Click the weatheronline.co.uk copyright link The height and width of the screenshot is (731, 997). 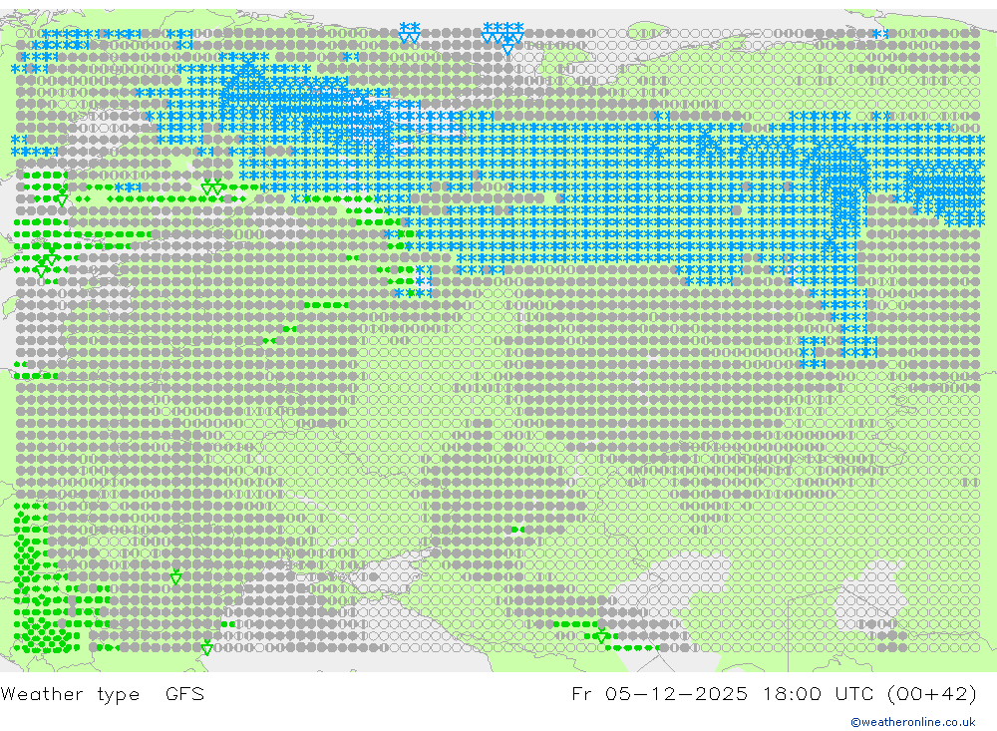(x=913, y=722)
